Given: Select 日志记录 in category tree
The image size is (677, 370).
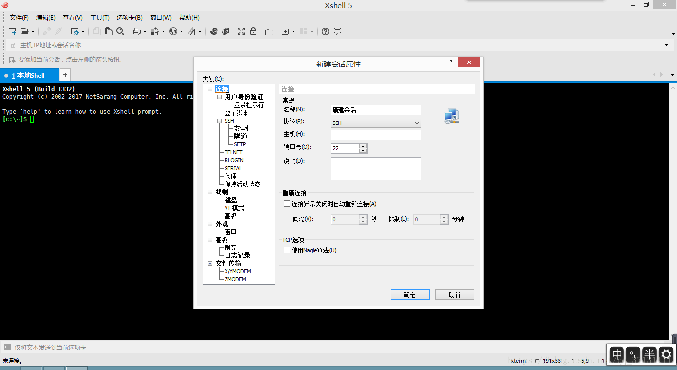Looking at the screenshot, I should pyautogui.click(x=237, y=255).
